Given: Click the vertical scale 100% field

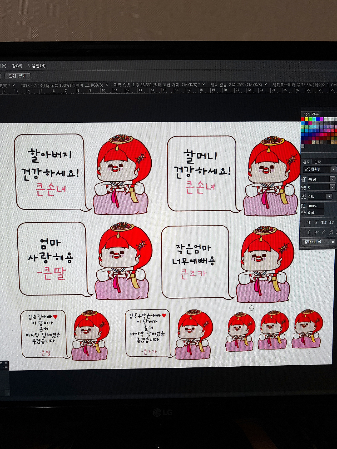Looking at the screenshot, I should (x=316, y=206).
